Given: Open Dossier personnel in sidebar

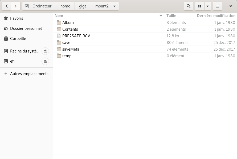Looking at the screenshot, I should click(x=26, y=28).
